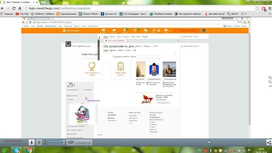272x153 pixels.
Task: Open Odnoklassniki marks icon
Action: [145, 30]
